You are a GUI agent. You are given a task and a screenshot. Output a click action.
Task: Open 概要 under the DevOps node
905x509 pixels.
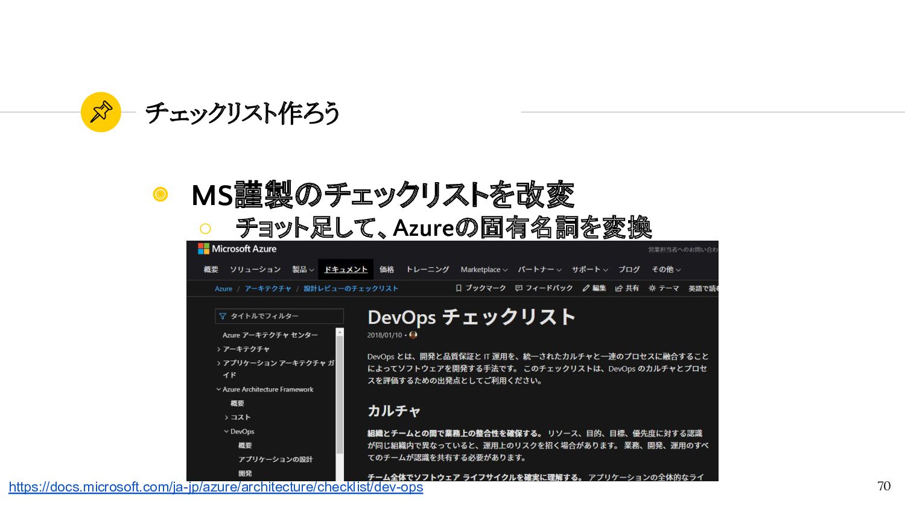pyautogui.click(x=245, y=446)
